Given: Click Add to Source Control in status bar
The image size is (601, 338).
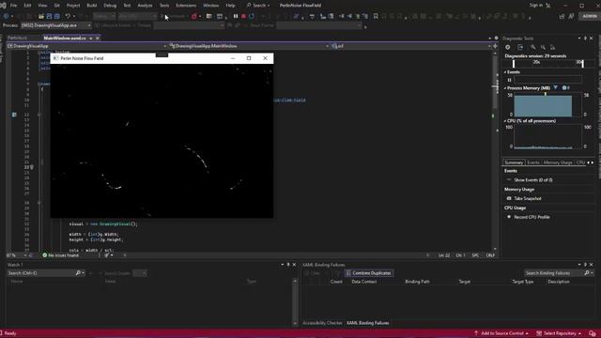Looking at the screenshot, I should pos(501,333).
